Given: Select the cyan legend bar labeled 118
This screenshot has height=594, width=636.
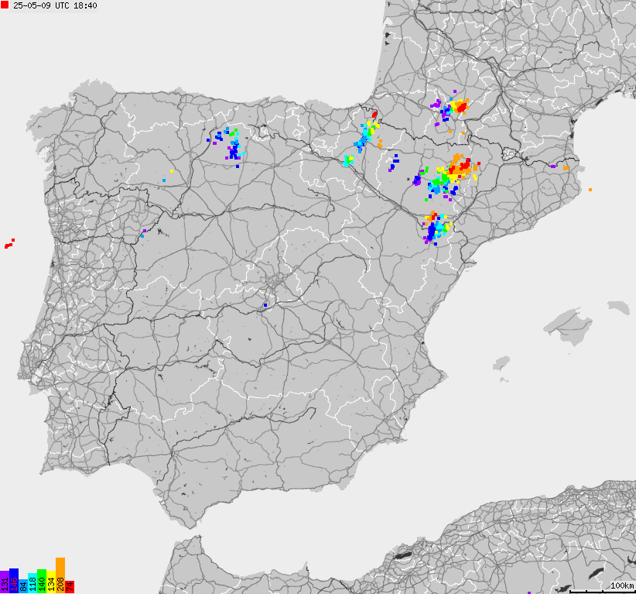Looking at the screenshot, I should tap(32, 583).
